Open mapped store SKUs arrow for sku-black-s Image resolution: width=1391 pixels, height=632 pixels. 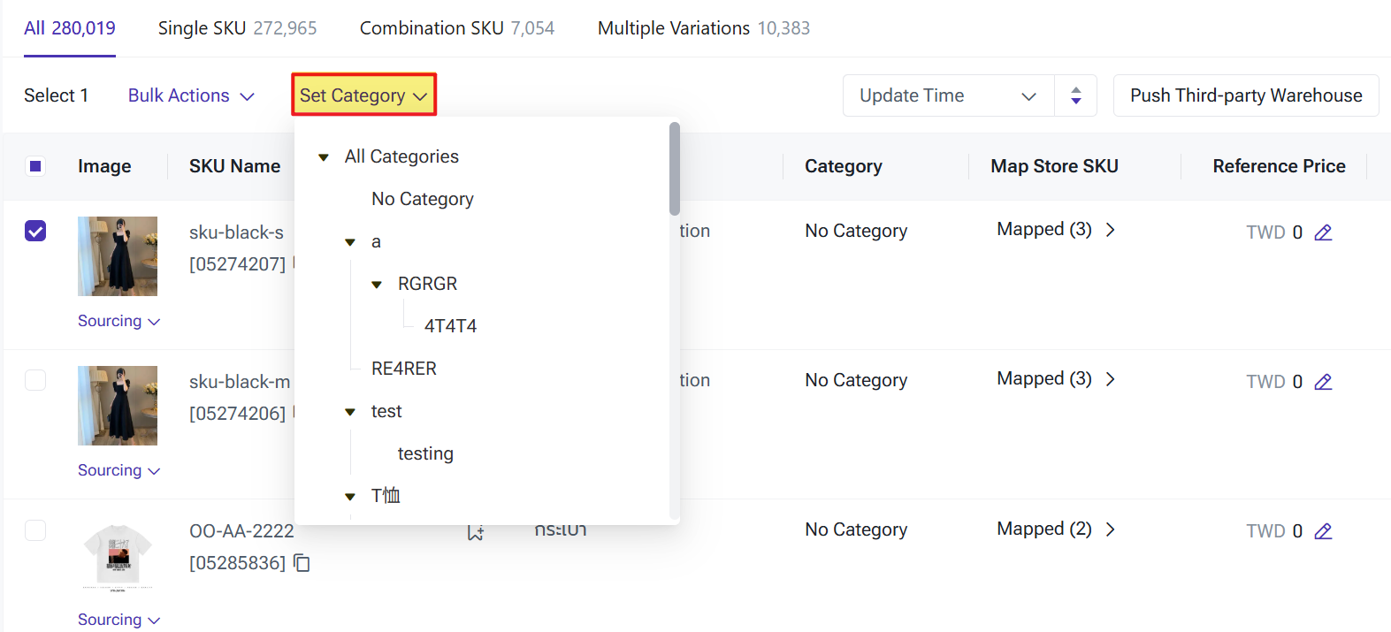coord(1111,230)
